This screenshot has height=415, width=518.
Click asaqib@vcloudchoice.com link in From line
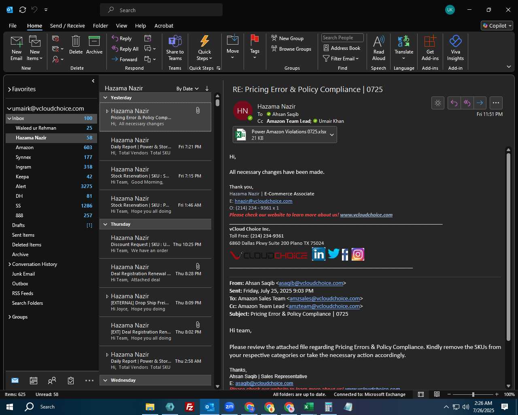click(x=311, y=283)
